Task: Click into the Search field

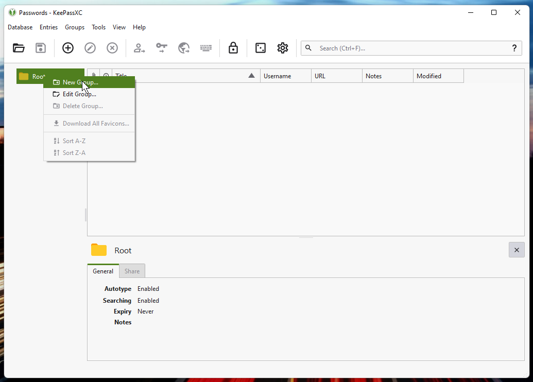Action: tap(411, 48)
